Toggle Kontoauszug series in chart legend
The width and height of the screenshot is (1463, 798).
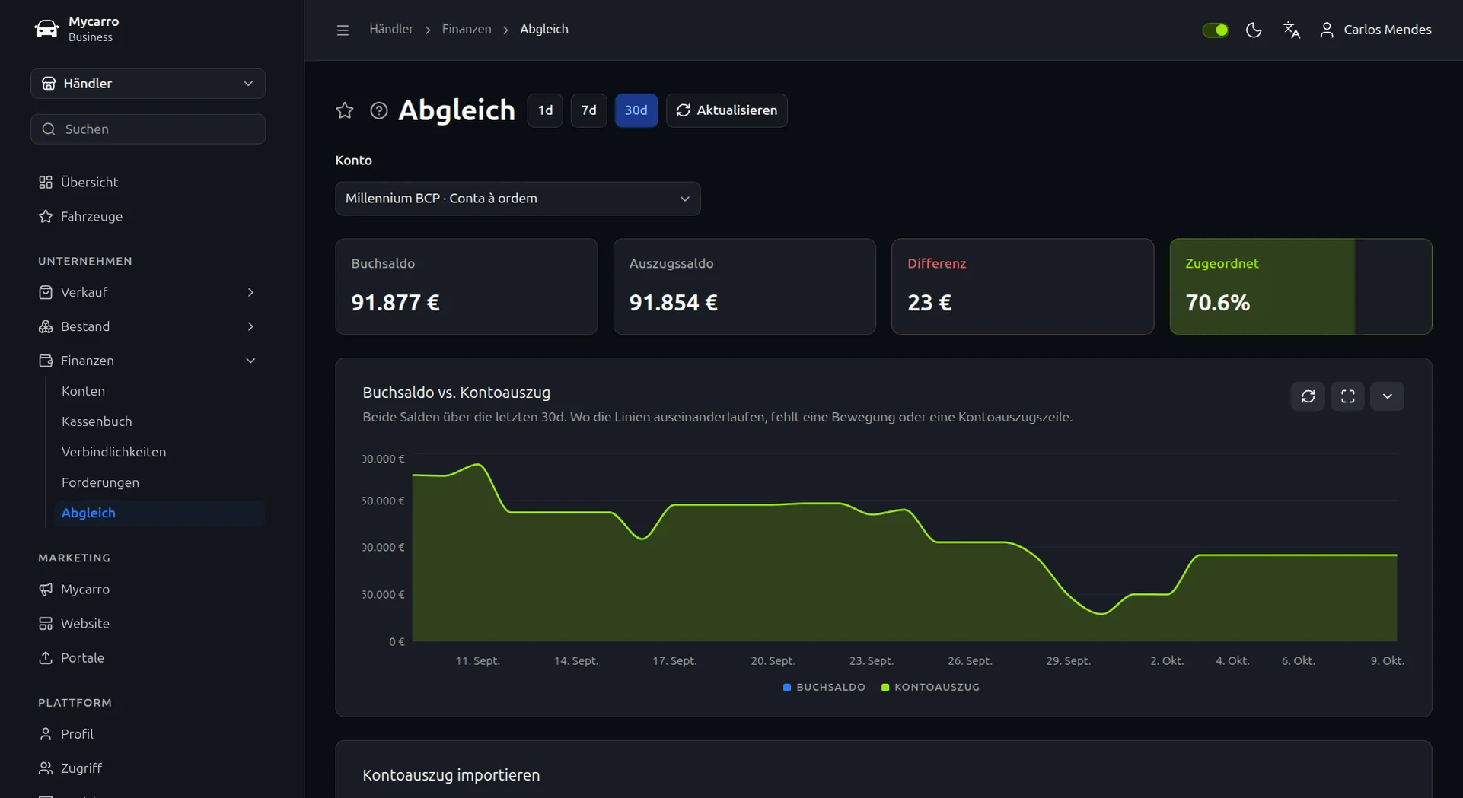[x=930, y=687]
